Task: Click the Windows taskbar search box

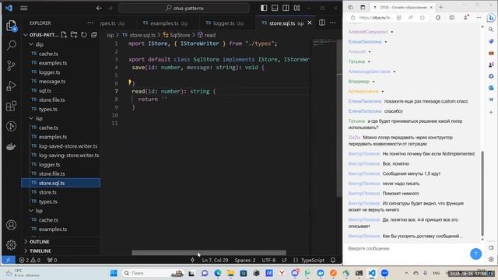Action: [154, 273]
